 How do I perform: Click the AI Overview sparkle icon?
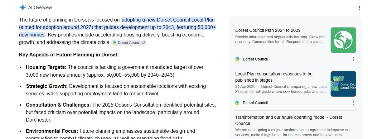click(22, 7)
